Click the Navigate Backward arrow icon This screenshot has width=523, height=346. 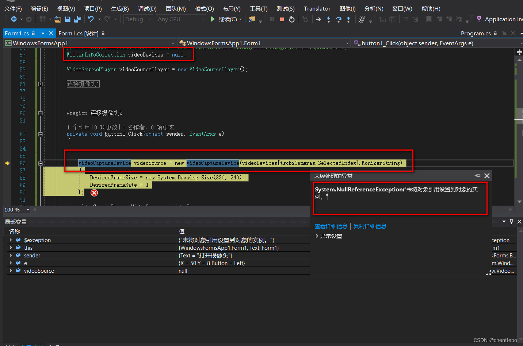pos(14,19)
